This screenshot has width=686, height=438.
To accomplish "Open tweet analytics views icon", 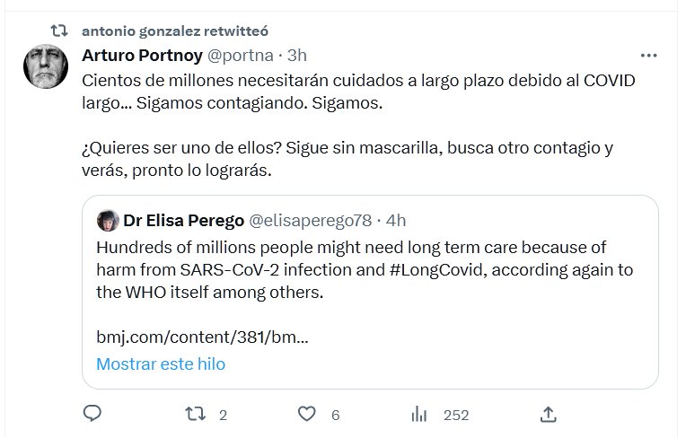I will pyautogui.click(x=418, y=414).
